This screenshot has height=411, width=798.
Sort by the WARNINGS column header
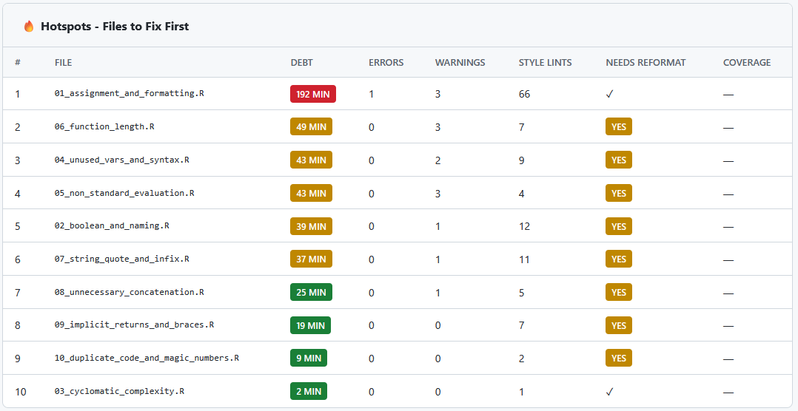coord(460,63)
